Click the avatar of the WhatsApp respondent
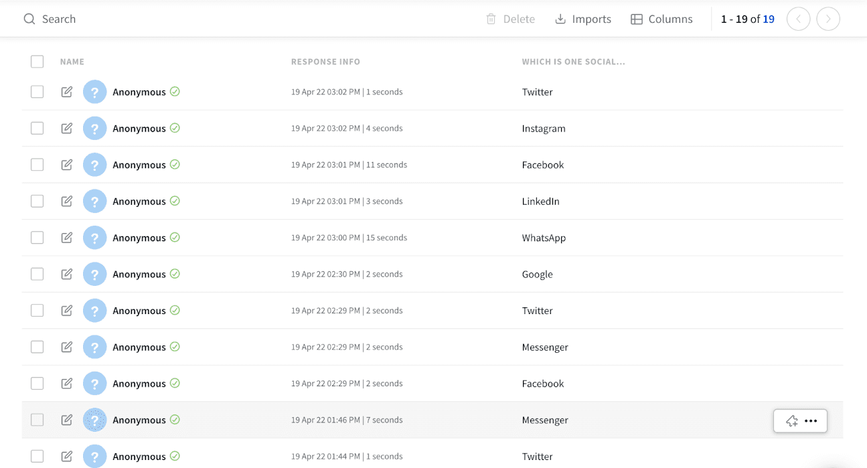 94,238
